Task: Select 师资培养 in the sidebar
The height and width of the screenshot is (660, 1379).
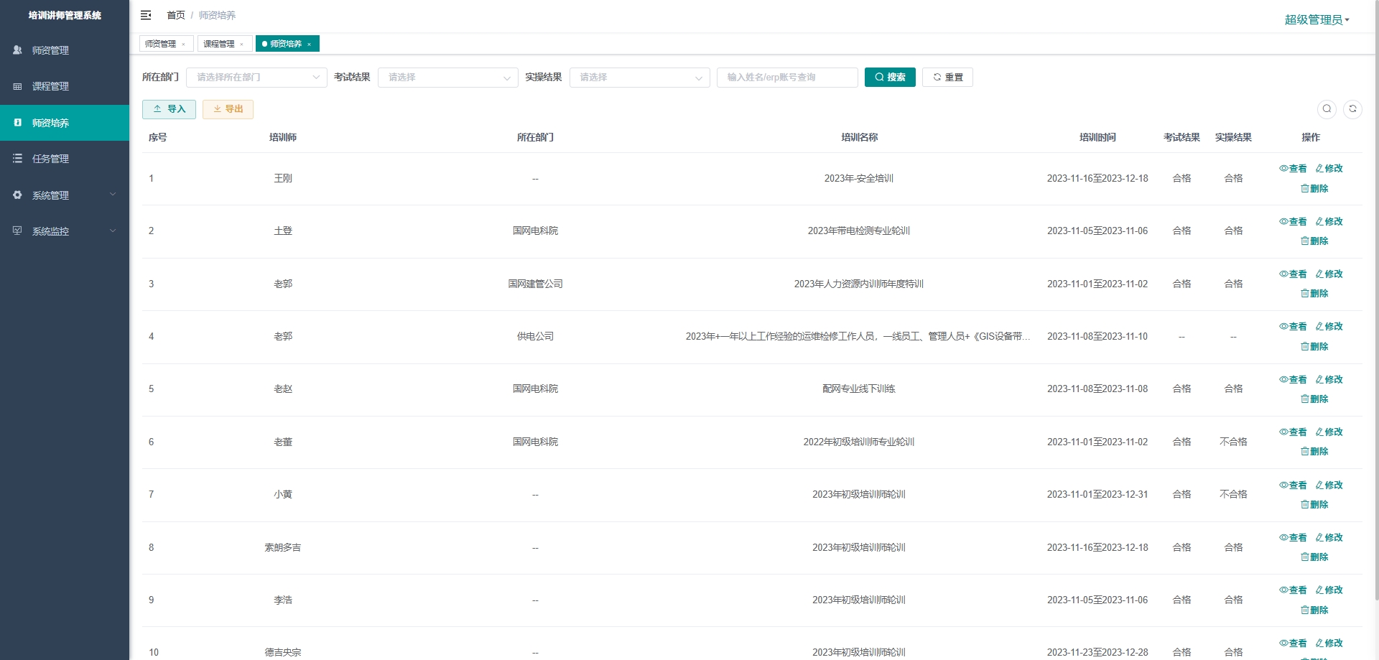Action: click(65, 123)
